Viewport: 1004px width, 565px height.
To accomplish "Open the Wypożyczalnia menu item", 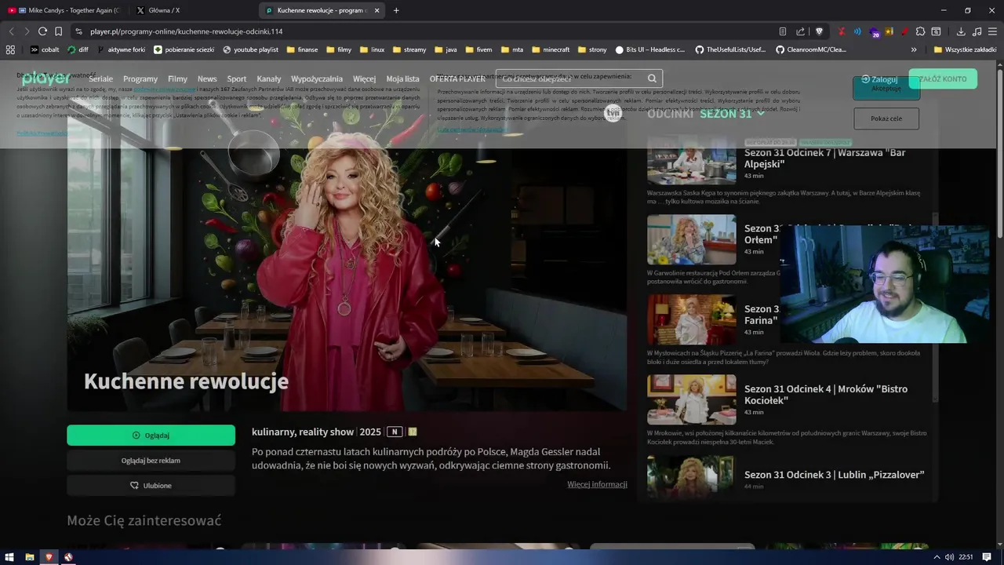I will click(317, 79).
